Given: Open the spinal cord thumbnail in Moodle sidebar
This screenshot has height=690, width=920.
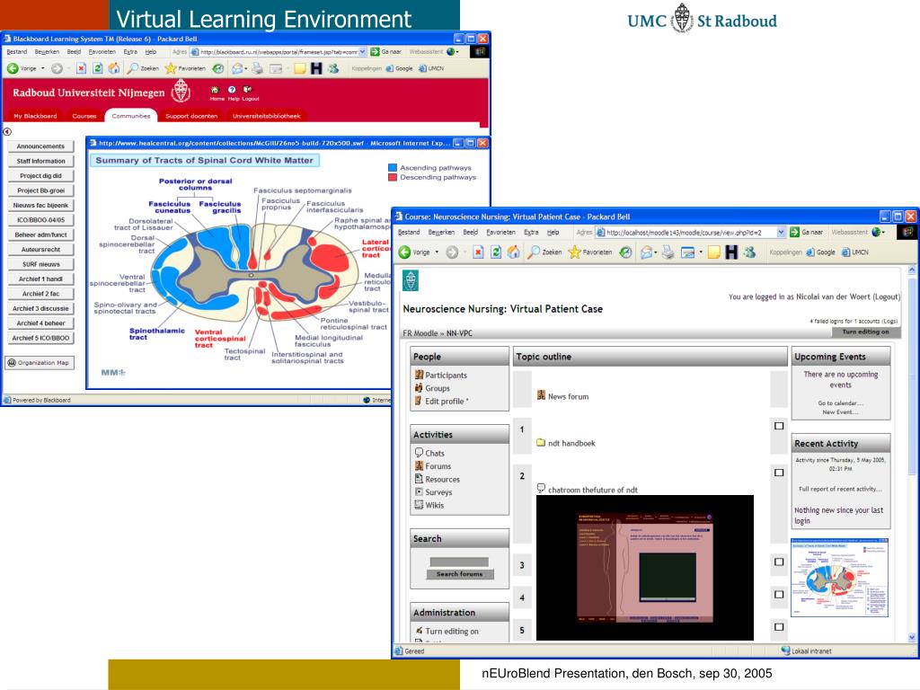Looking at the screenshot, I should (x=840, y=578).
